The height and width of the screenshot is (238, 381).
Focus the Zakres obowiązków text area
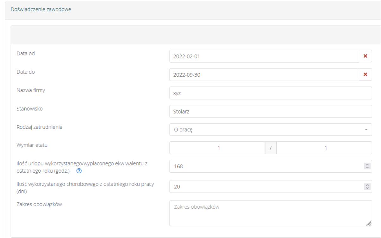point(269,213)
